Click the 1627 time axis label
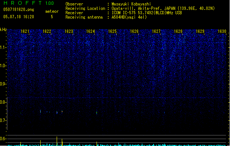 coord(156,31)
